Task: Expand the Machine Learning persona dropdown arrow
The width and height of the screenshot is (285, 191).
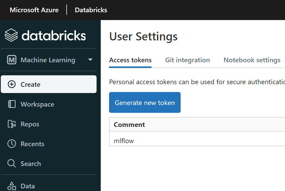Action: point(90,60)
